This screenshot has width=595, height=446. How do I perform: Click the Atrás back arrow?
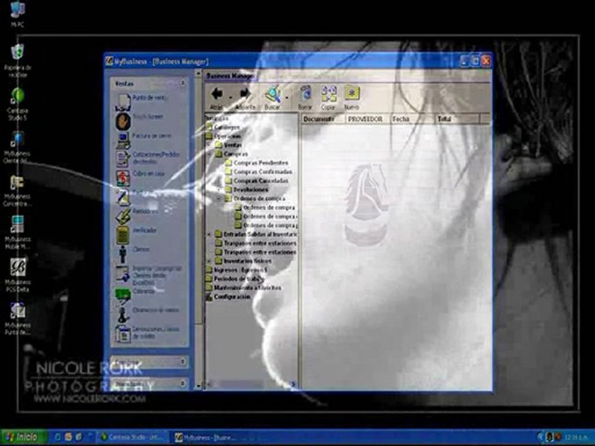217,98
